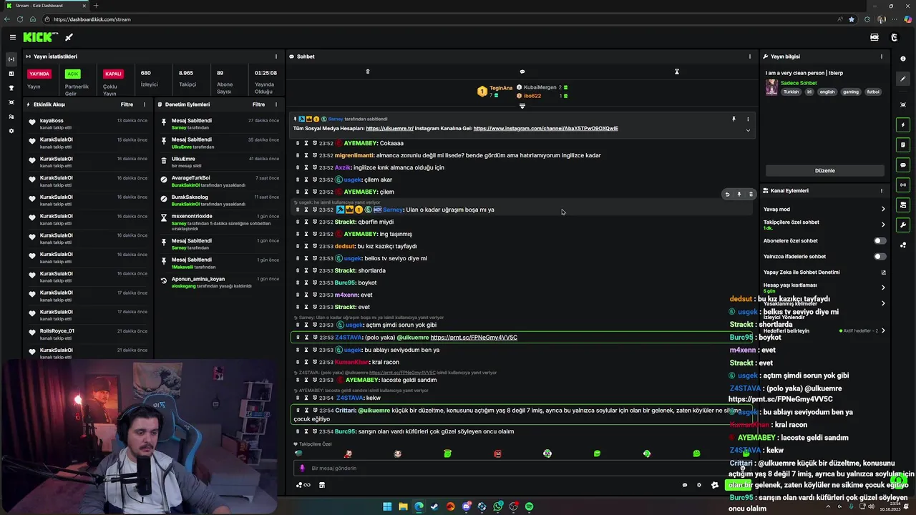
Task: Click the Düzenle button
Action: coord(825,171)
